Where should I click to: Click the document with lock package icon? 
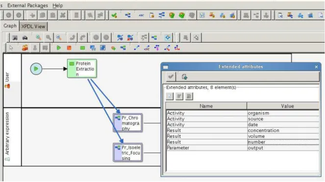point(152,15)
